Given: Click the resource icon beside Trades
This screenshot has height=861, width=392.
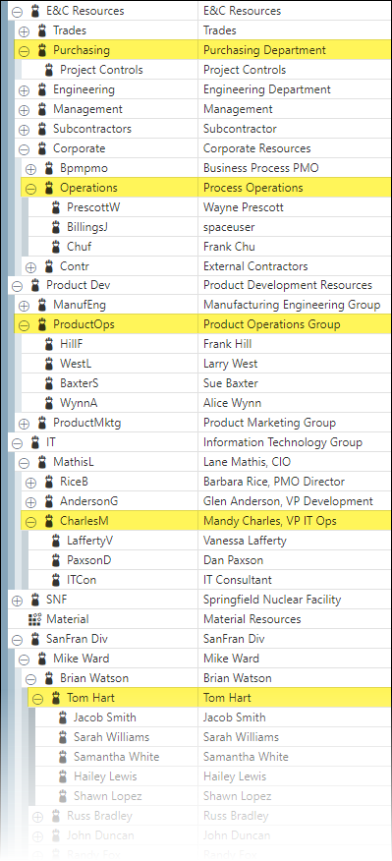Looking at the screenshot, I should click(41, 30).
